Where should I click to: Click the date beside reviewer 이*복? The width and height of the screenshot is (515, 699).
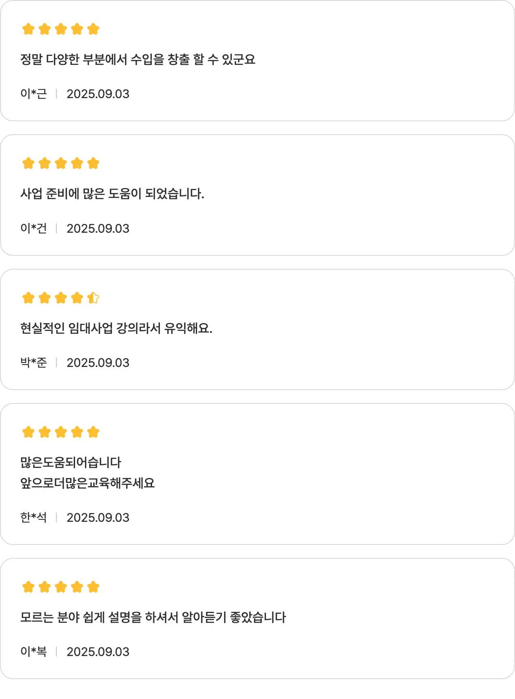[x=98, y=652]
